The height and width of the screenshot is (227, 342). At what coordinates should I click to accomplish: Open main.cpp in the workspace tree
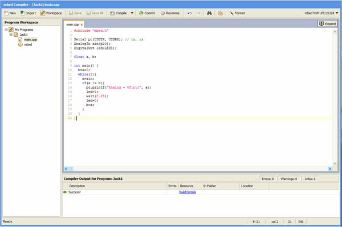click(x=31, y=40)
